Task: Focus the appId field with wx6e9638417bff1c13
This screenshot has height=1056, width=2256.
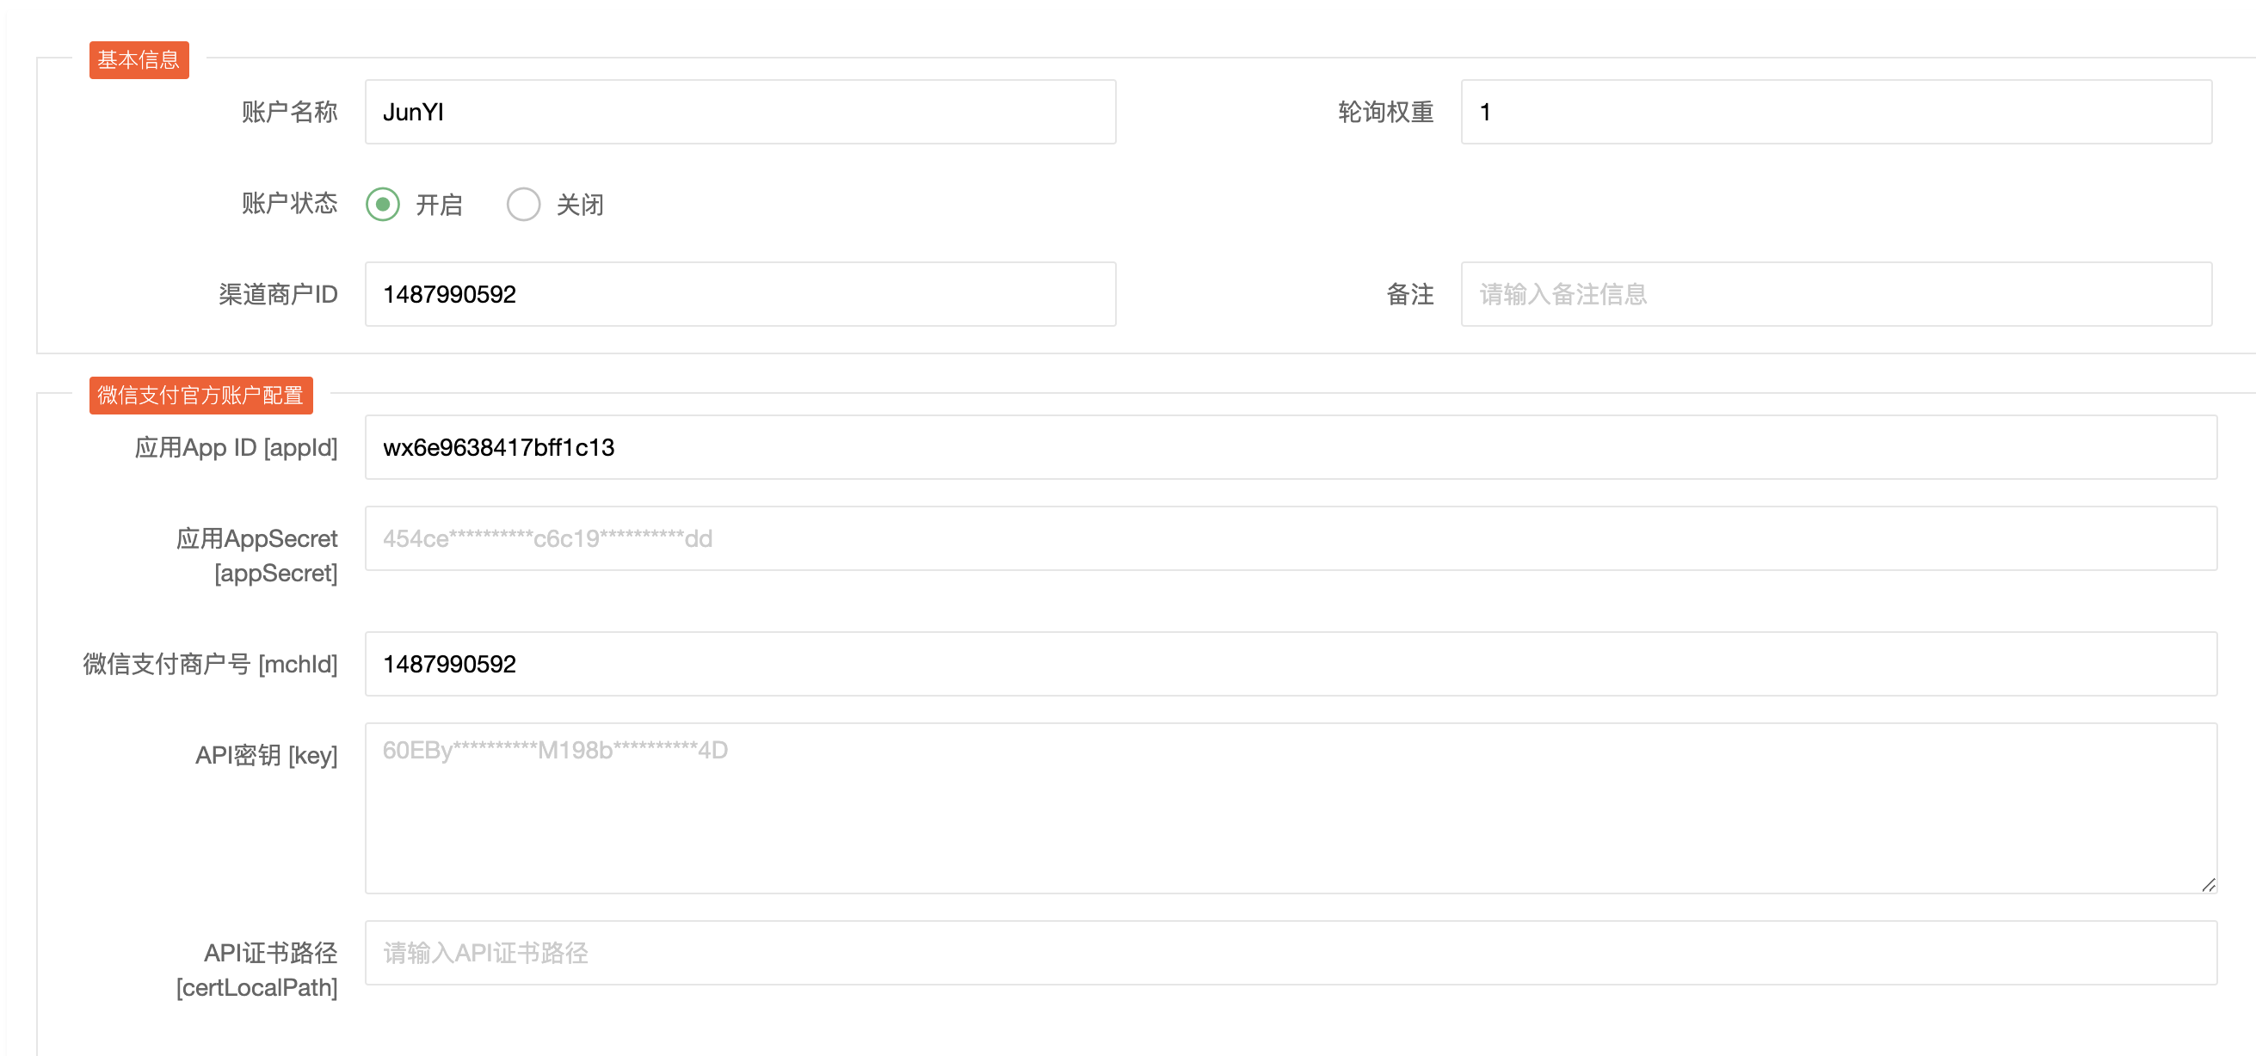Action: coord(1290,447)
